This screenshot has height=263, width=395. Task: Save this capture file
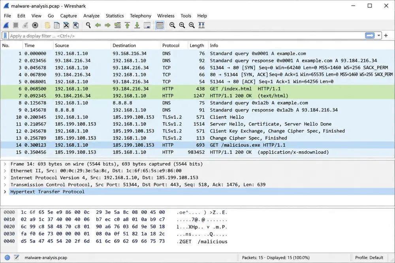[56, 25]
